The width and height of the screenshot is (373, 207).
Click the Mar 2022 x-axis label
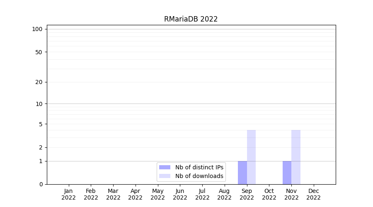point(113,194)
